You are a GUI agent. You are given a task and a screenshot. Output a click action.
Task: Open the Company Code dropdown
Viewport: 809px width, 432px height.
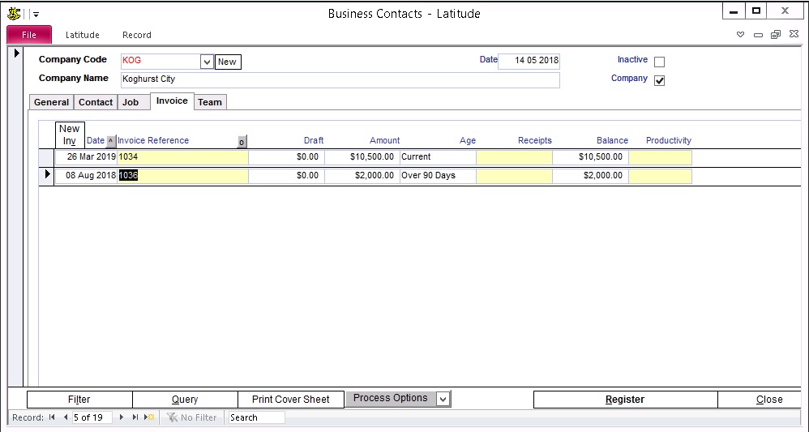pyautogui.click(x=207, y=62)
